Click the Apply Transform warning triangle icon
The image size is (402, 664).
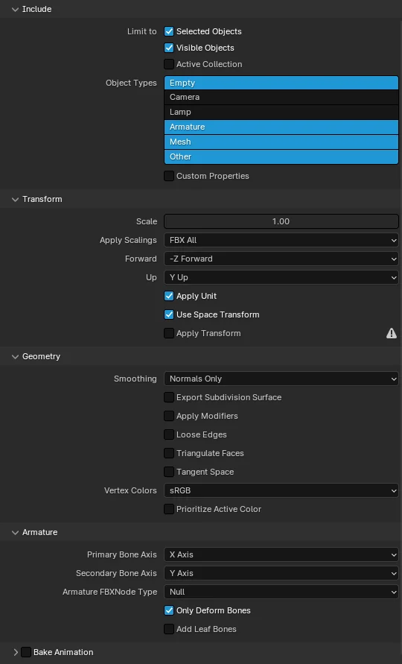[392, 333]
